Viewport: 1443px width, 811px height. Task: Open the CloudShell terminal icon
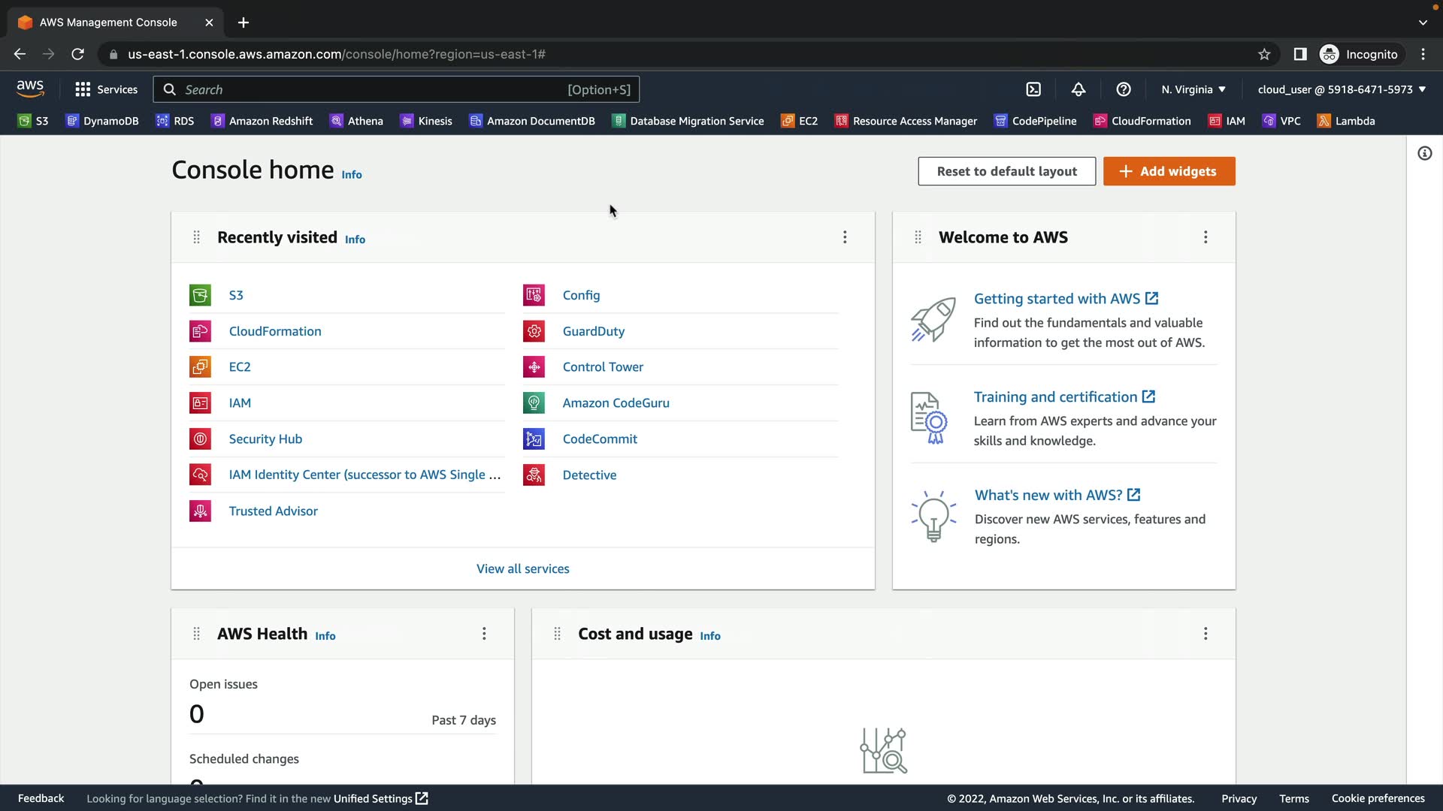pyautogui.click(x=1033, y=89)
